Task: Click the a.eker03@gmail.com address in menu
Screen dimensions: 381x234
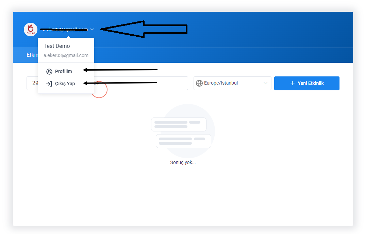Action: coord(66,56)
